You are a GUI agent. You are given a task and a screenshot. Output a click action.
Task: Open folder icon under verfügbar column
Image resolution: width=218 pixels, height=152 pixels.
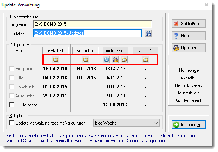pyautogui.click(x=85, y=60)
